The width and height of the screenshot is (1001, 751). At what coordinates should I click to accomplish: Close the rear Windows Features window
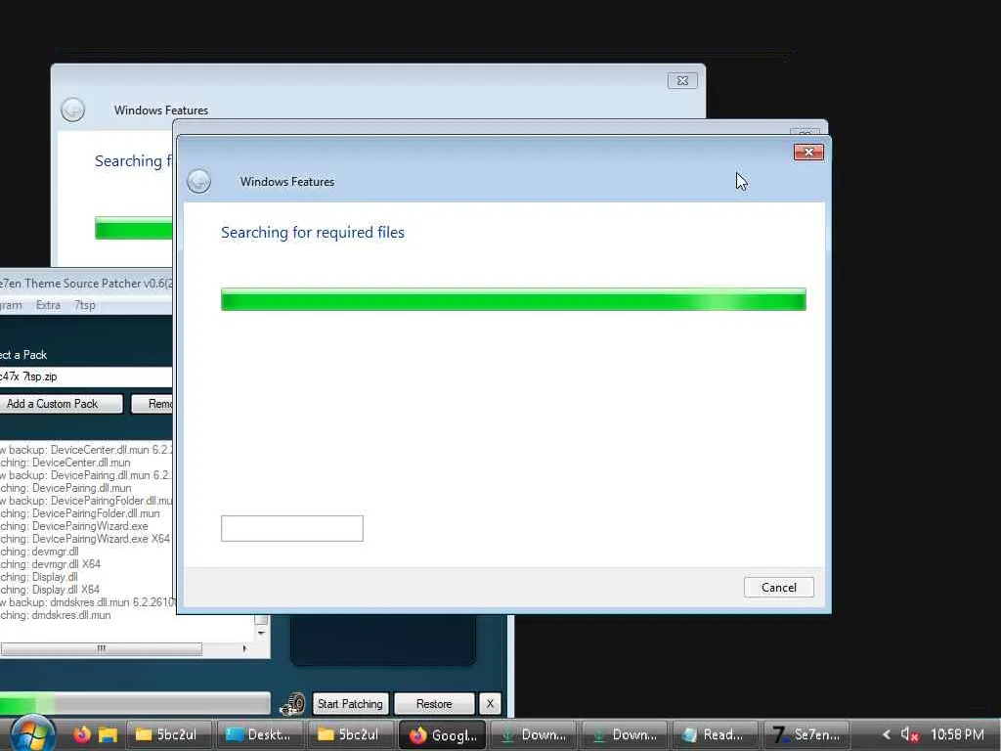pos(682,80)
